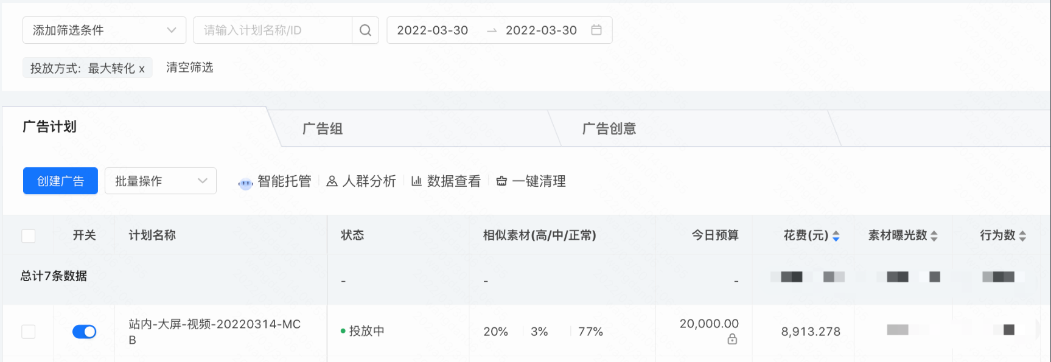The image size is (1051, 362).
Task: Expand the 批量操作 bulk actions dropdown
Action: tap(160, 181)
